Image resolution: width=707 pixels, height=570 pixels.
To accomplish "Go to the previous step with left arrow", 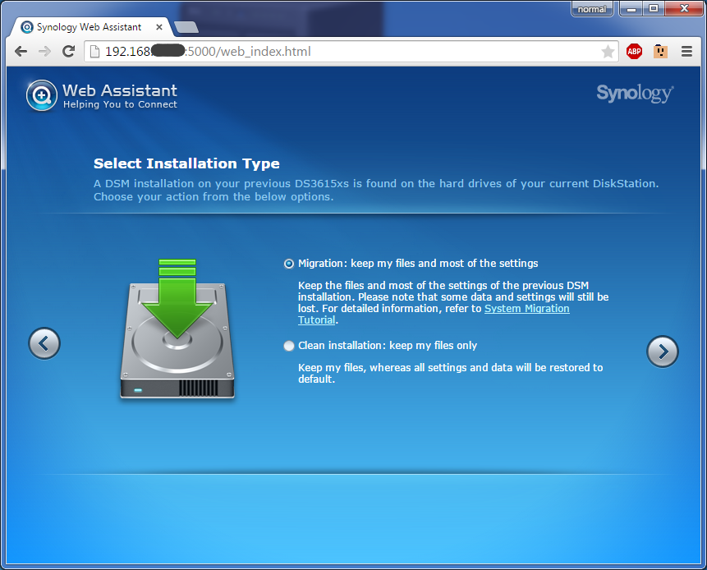I will (x=44, y=342).
